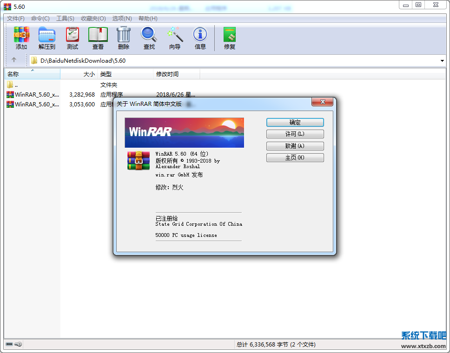Image resolution: width=450 pixels, height=353 pixels.
Task: Start the 修复 (Repair) tool
Action: pos(229,37)
